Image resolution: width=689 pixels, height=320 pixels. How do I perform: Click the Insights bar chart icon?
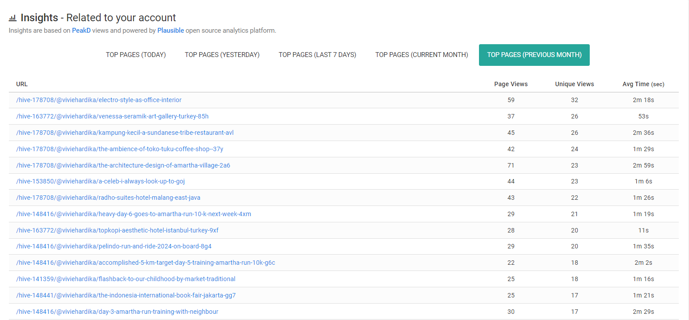[12, 18]
